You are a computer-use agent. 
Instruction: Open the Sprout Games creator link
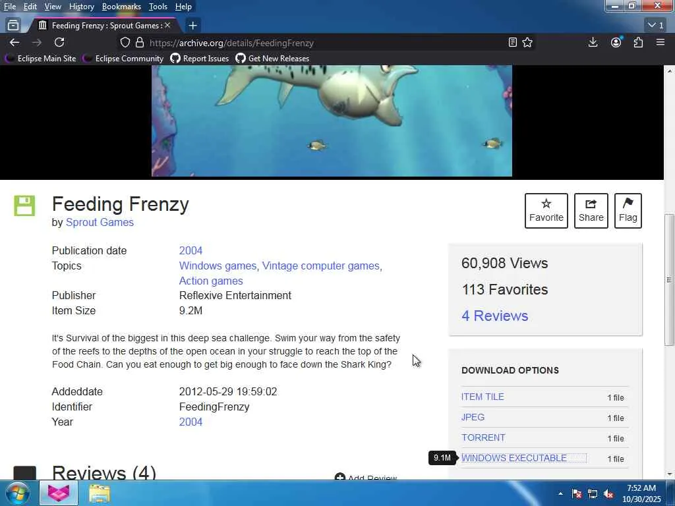(x=100, y=223)
